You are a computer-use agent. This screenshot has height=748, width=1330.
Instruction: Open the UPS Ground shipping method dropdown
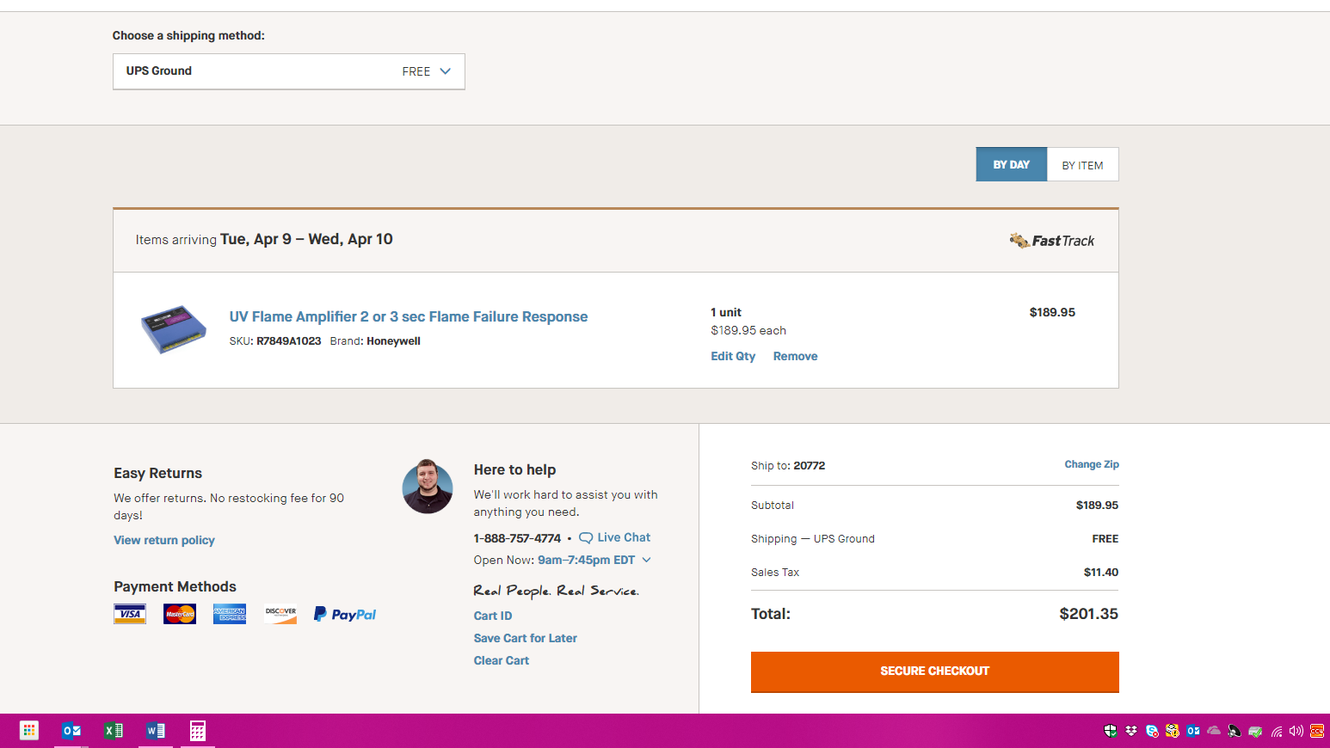(x=288, y=71)
